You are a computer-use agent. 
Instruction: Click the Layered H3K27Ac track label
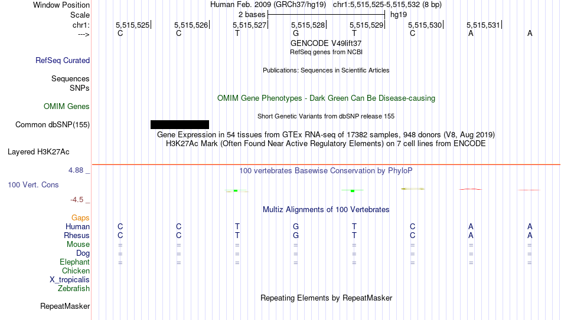(x=38, y=152)
